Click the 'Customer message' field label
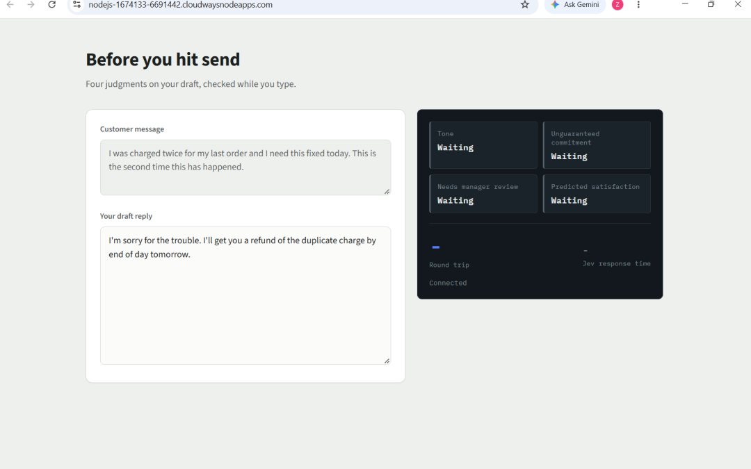 [132, 129]
